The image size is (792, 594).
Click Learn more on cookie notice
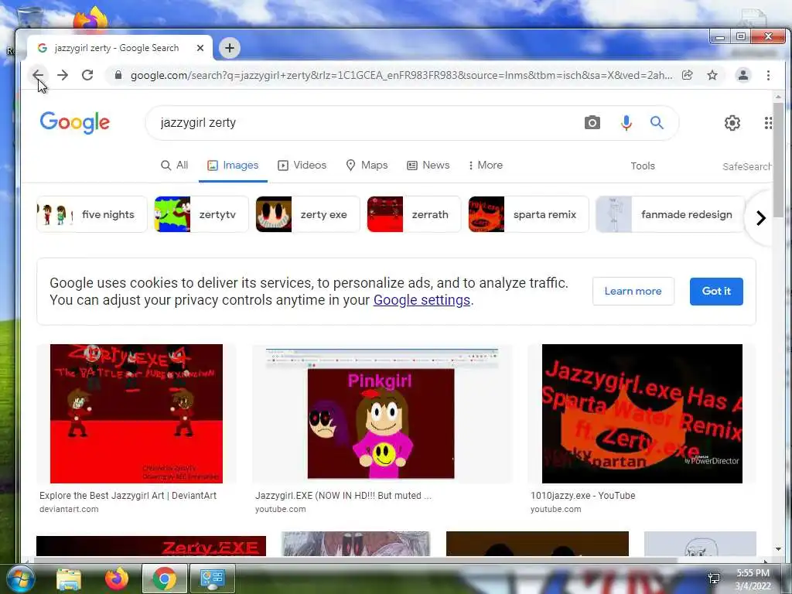633,291
